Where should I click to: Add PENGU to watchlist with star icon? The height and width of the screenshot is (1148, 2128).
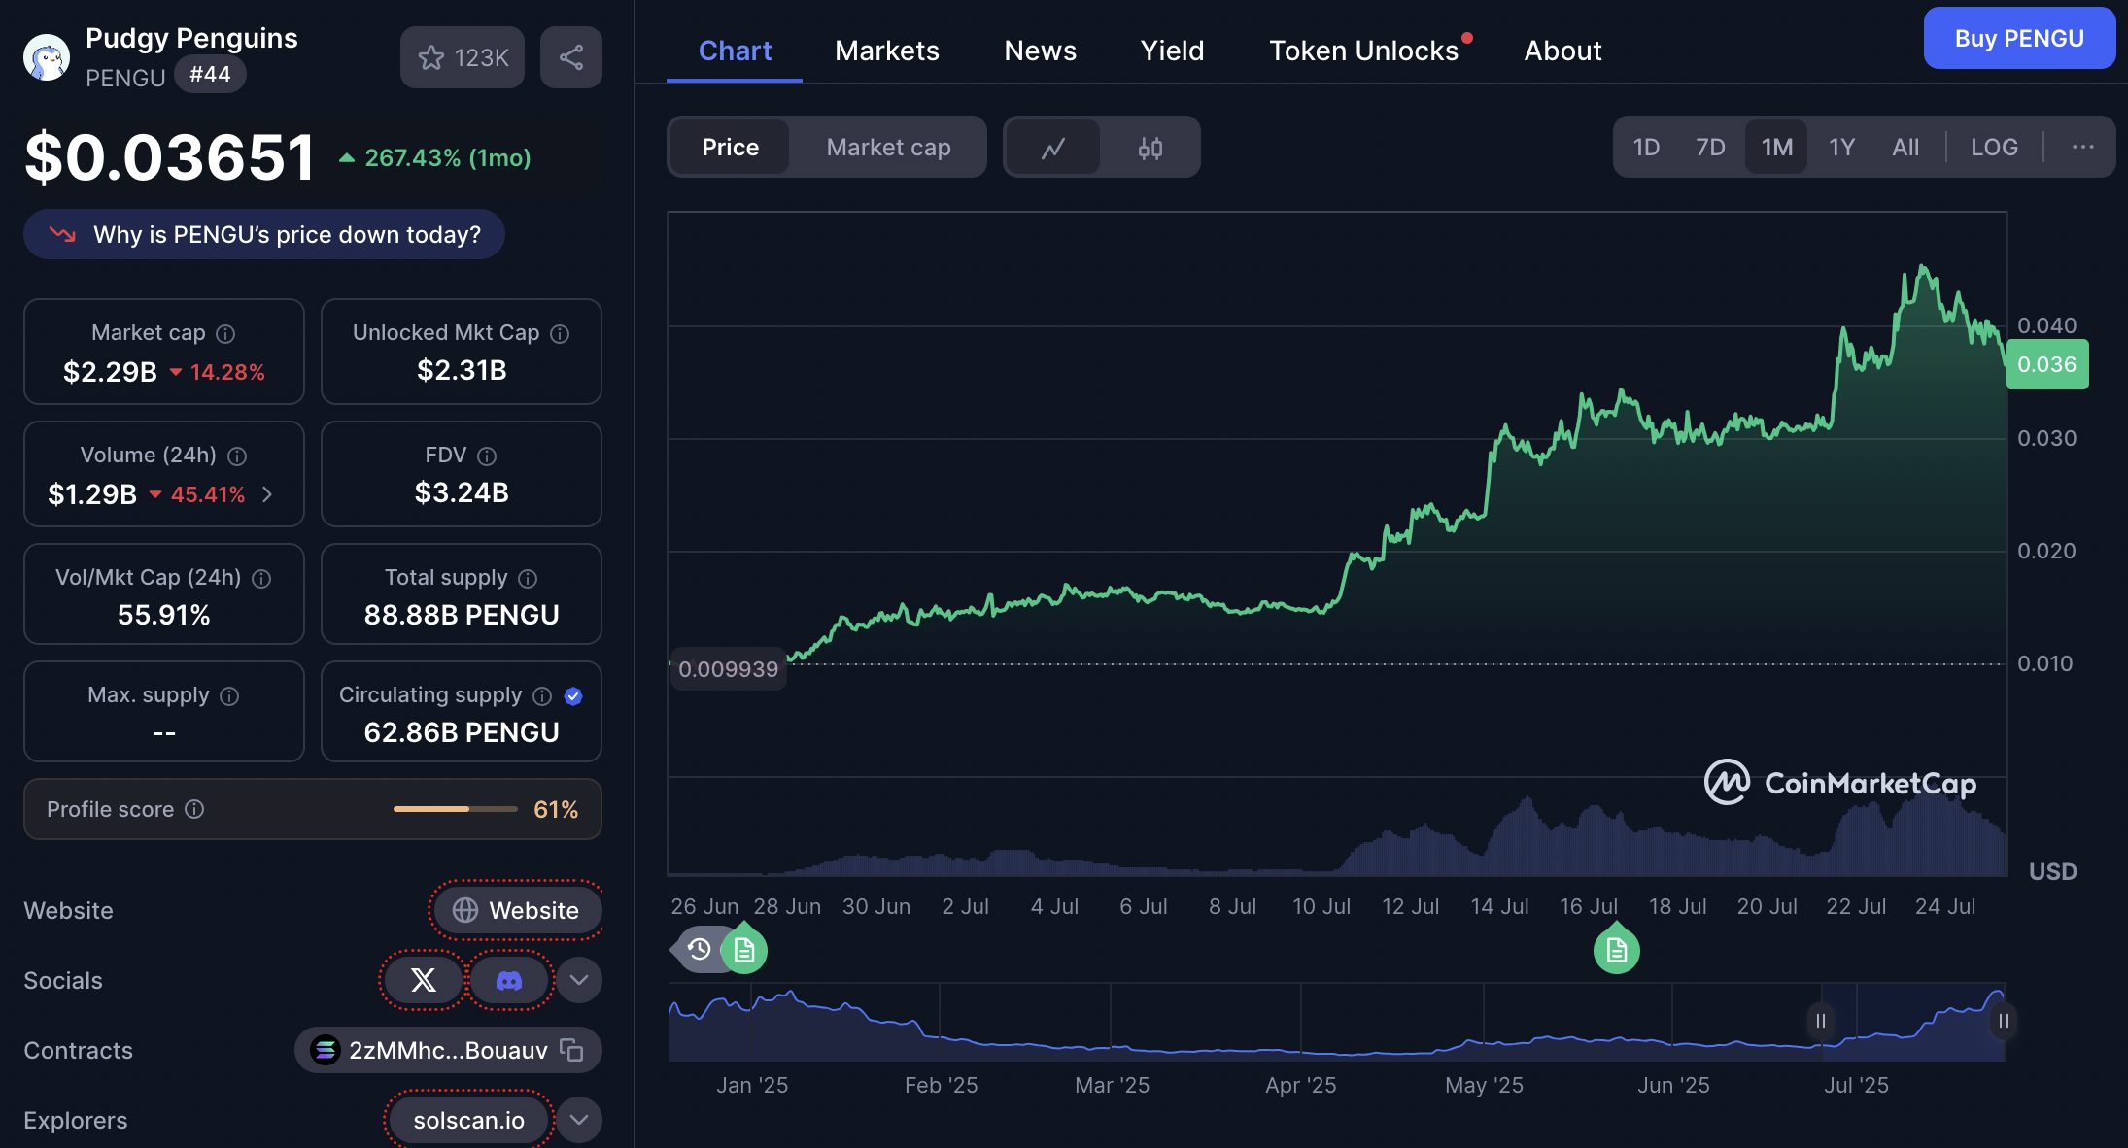463,57
